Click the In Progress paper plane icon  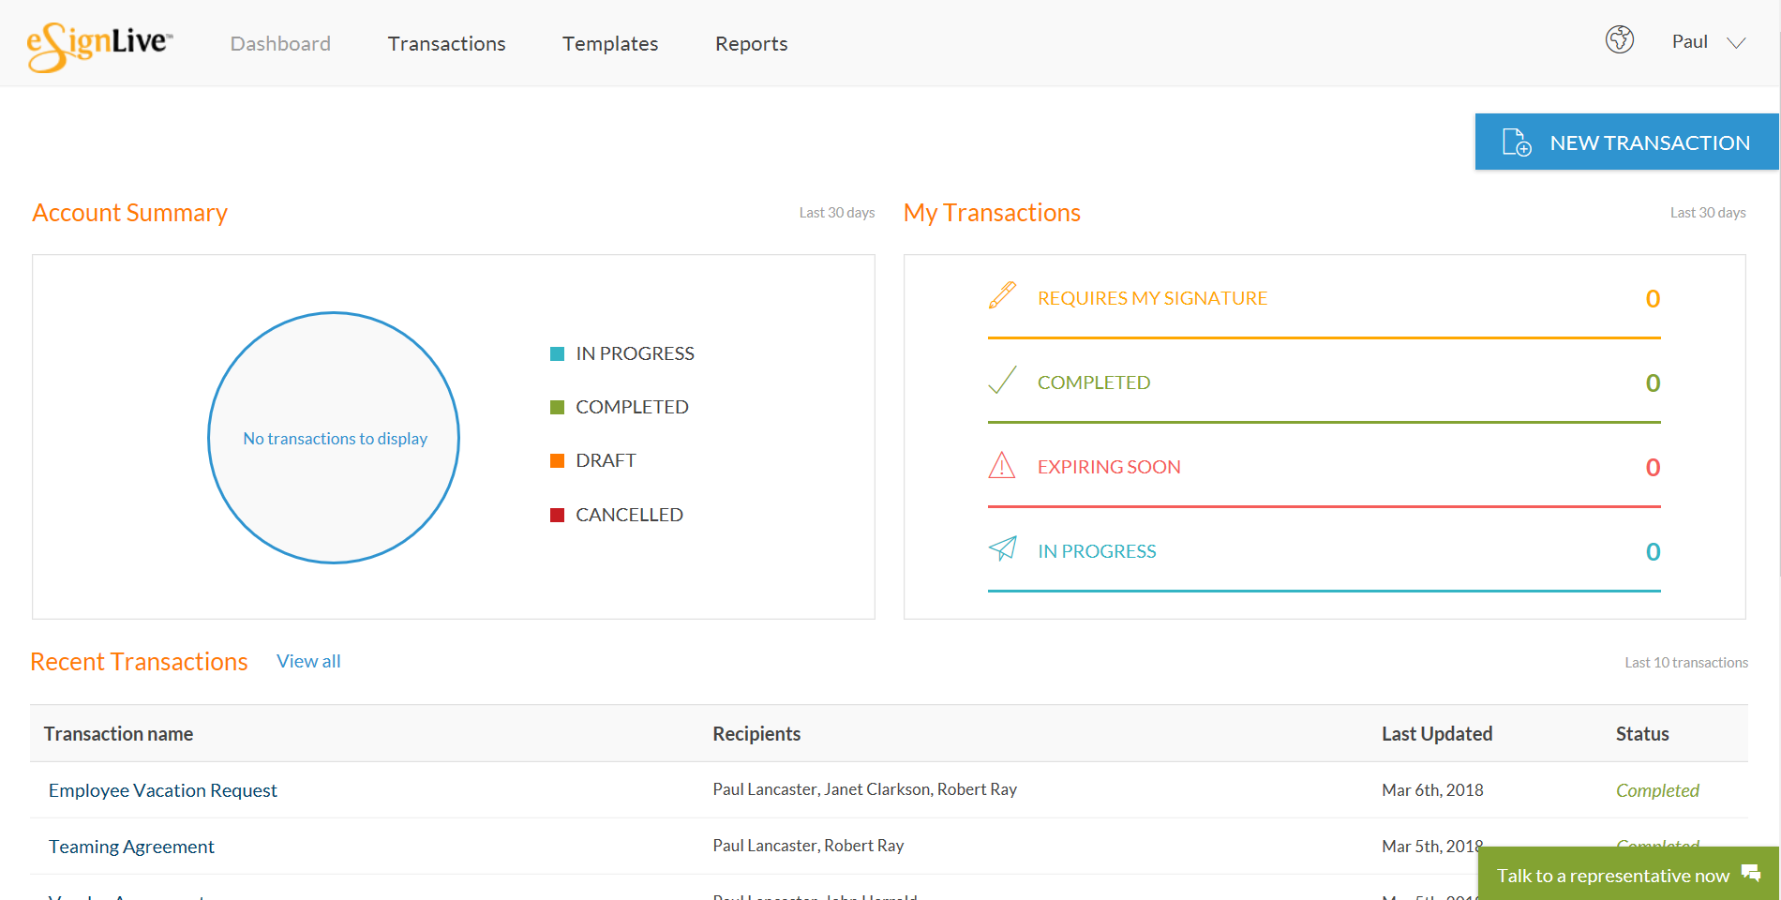point(1002,548)
